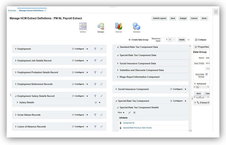226x145 pixels.
Task: Expand Employment Job Details Record
Action: point(16,61)
